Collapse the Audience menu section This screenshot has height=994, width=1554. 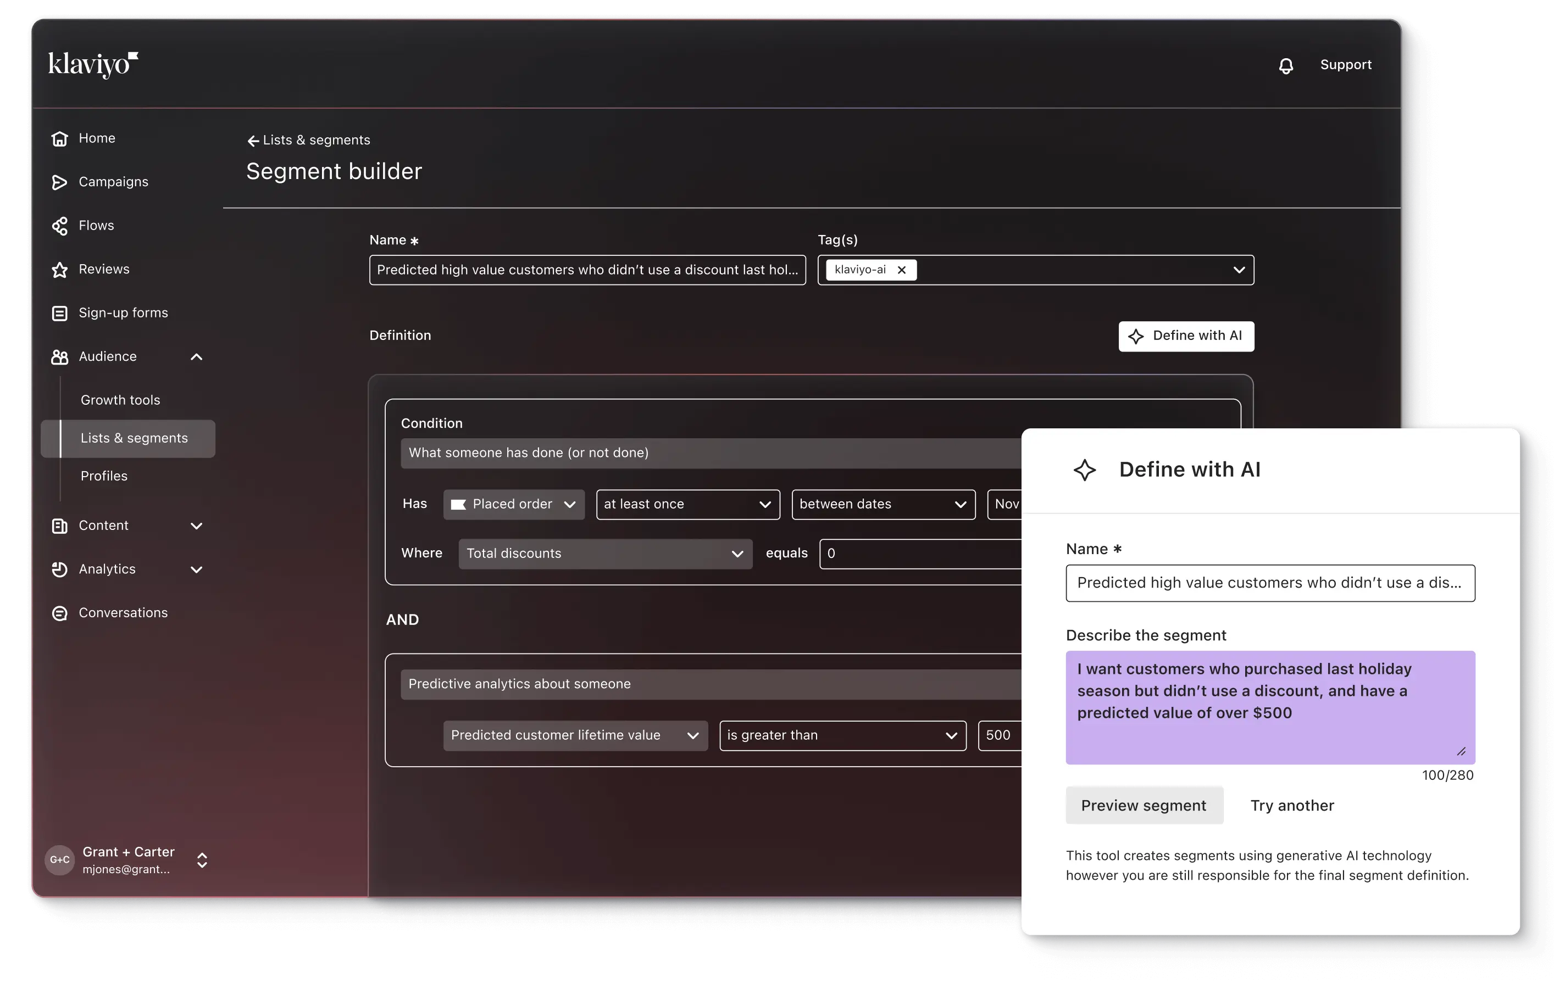(197, 357)
